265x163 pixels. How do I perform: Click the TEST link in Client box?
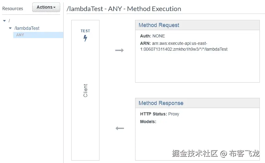85,31
